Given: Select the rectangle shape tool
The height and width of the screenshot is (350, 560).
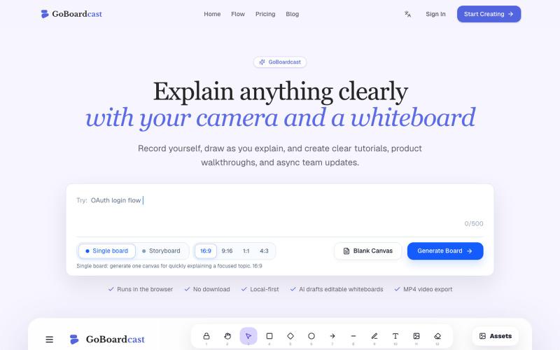Looking at the screenshot, I should pos(269,336).
